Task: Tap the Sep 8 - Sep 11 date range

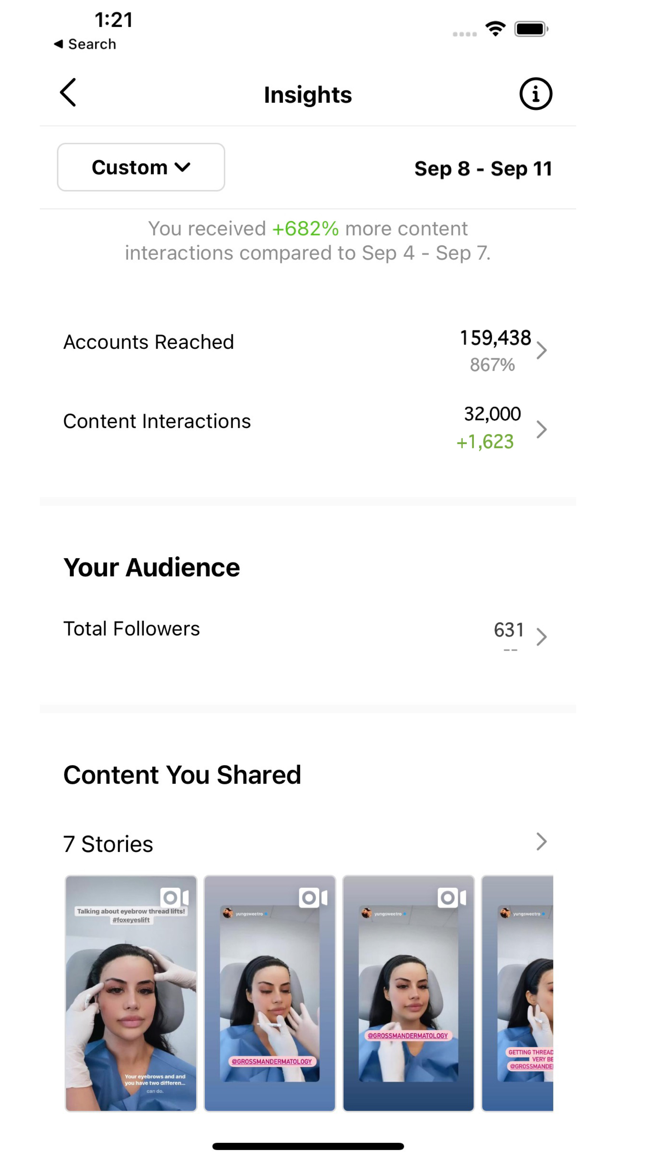Action: pyautogui.click(x=483, y=169)
